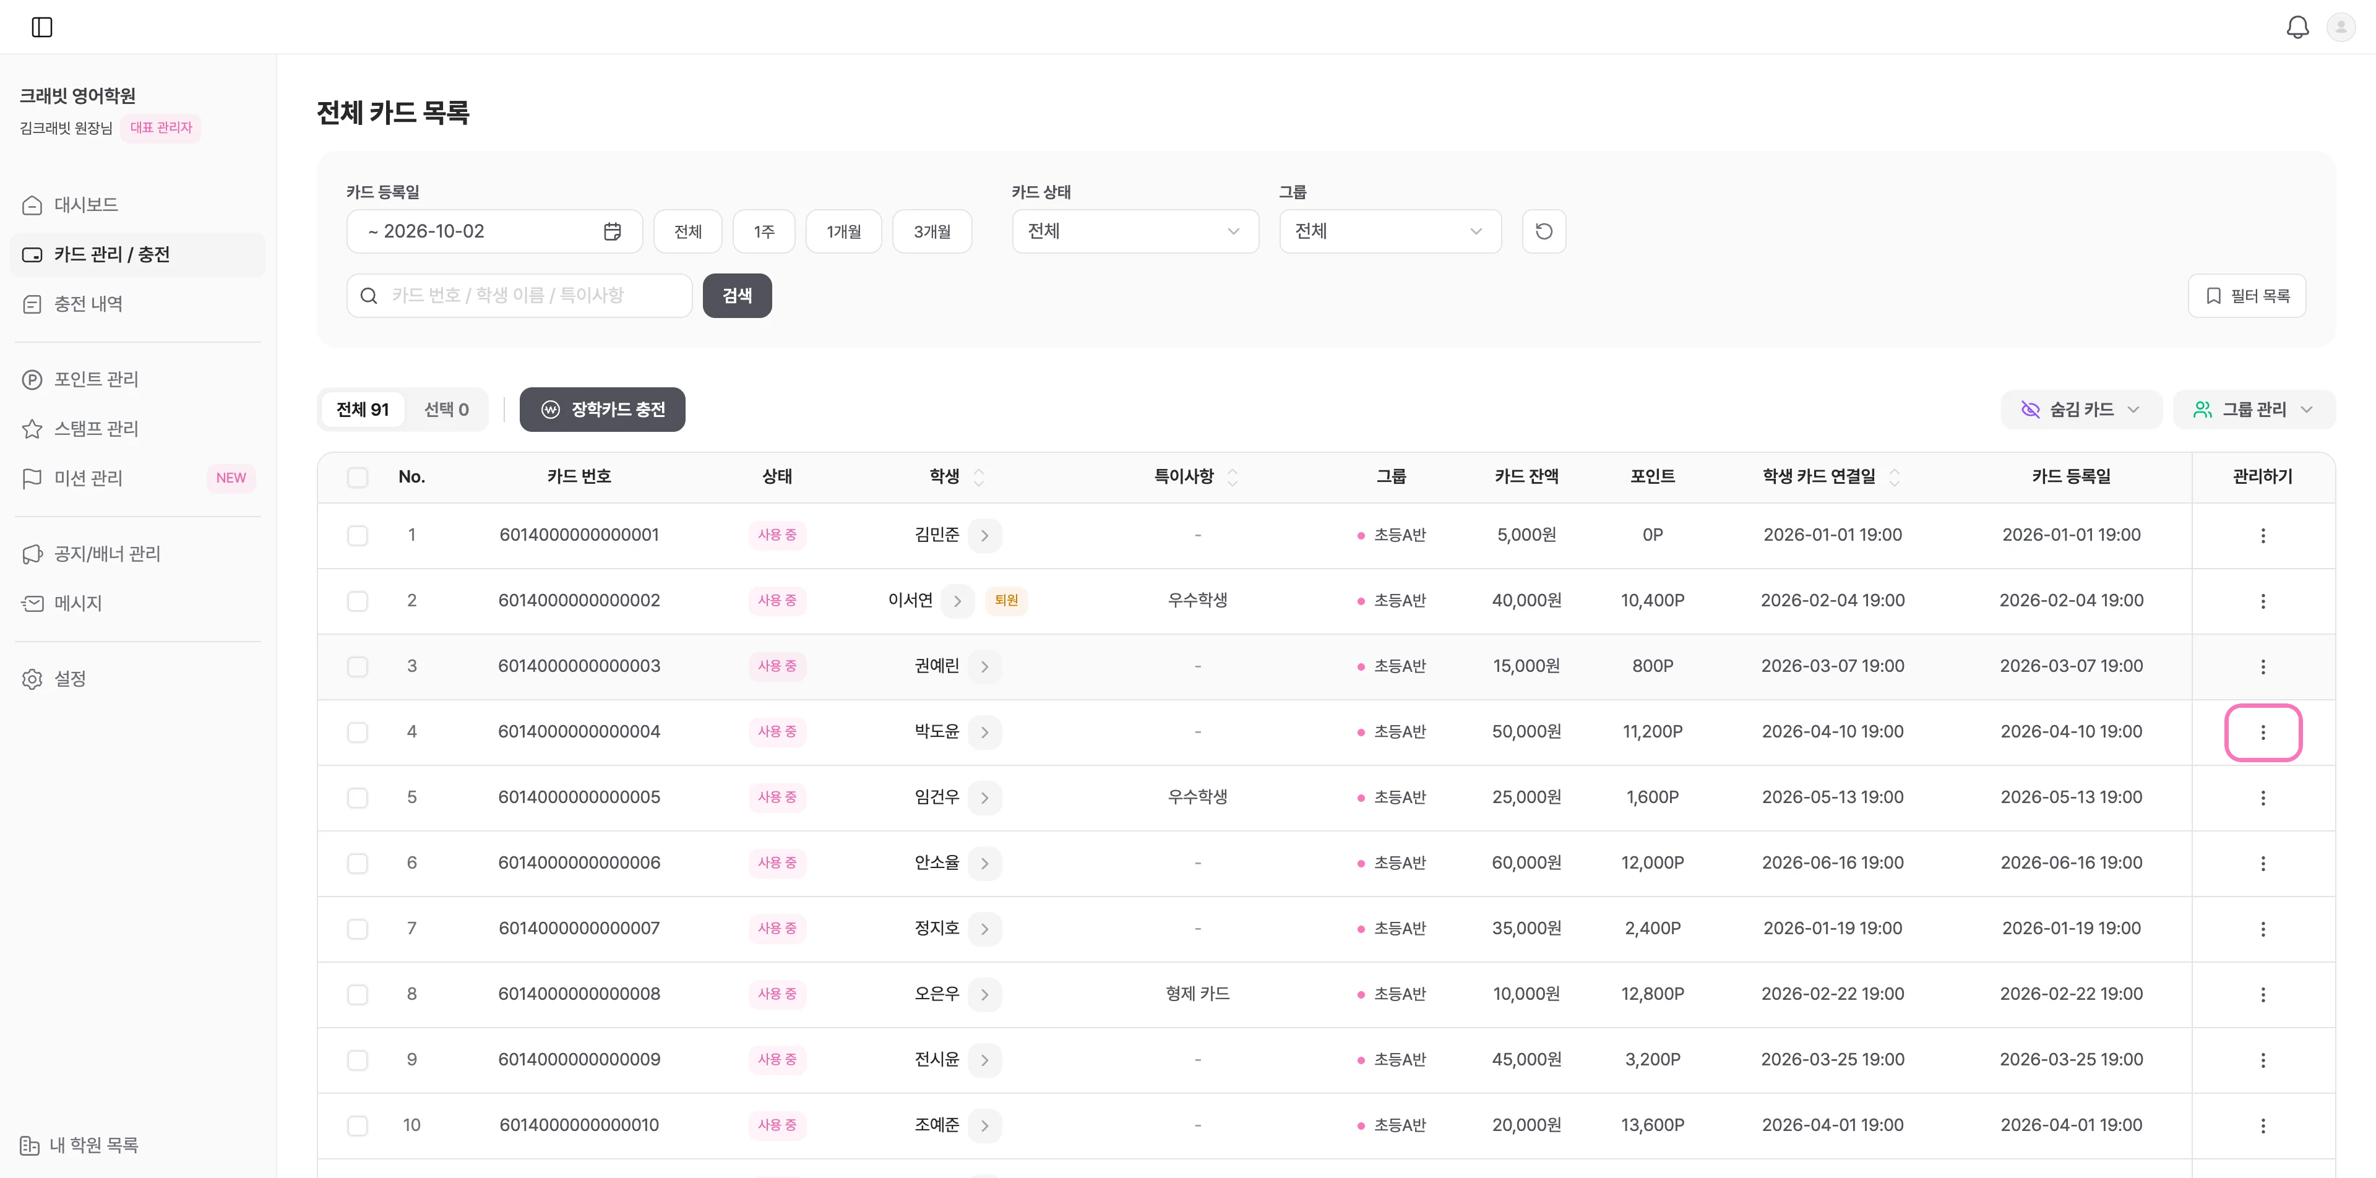Open the three-dot menu for 이서연 row

[x=2263, y=601]
